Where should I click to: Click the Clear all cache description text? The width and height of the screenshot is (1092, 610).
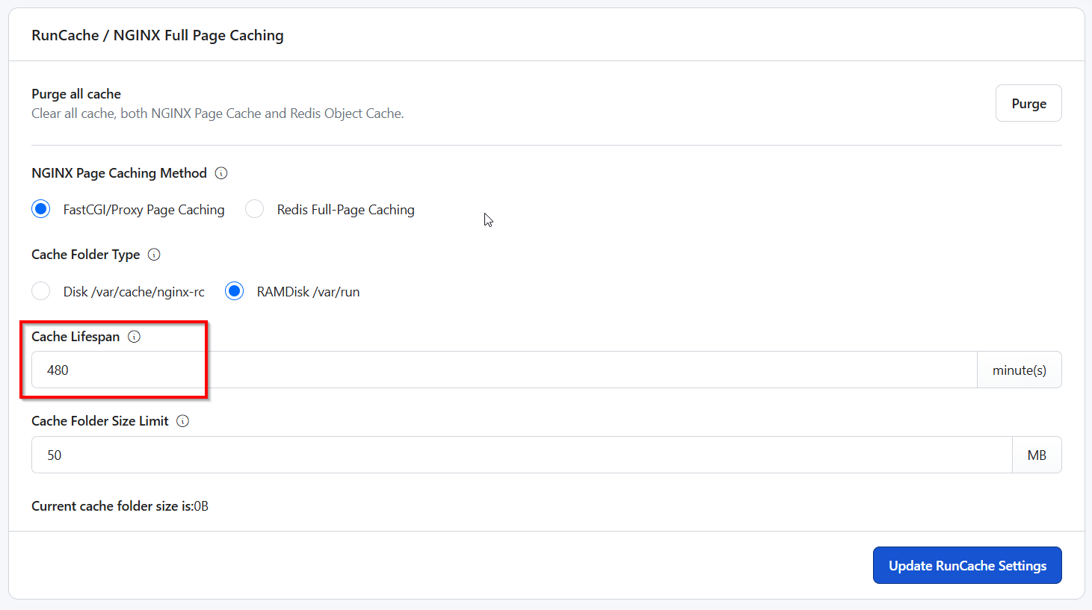pos(218,113)
